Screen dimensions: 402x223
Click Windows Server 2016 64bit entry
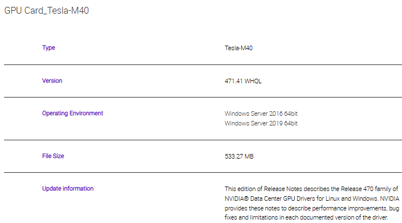click(x=261, y=113)
